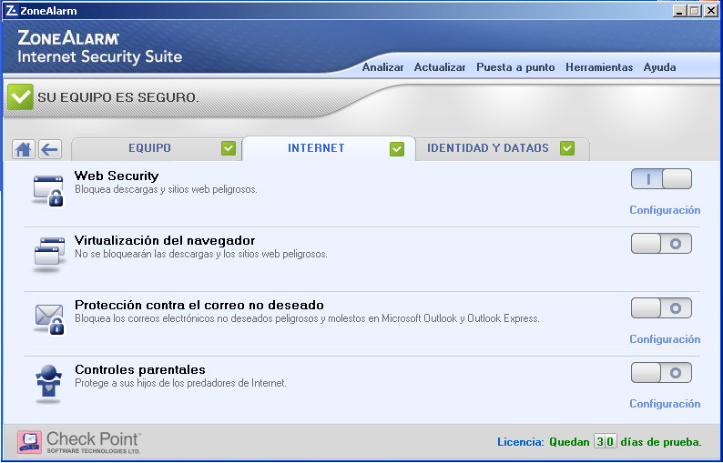The image size is (723, 463).
Task: Click the remaining trial days counter
Action: (x=605, y=441)
